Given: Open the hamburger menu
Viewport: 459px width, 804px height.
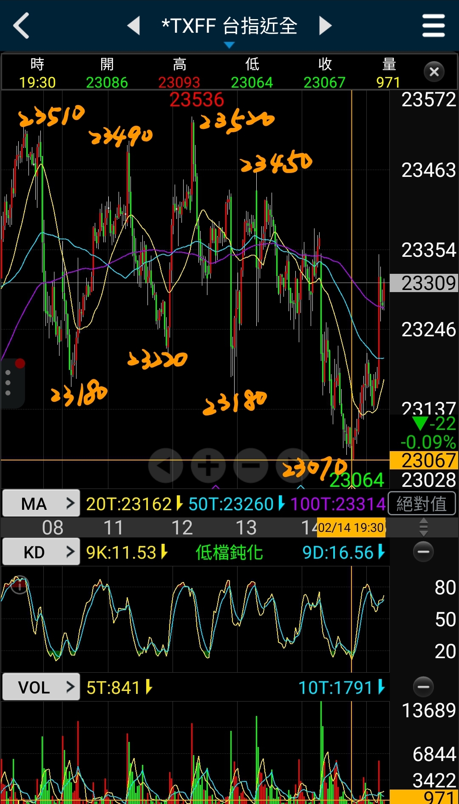Looking at the screenshot, I should coord(433,26).
